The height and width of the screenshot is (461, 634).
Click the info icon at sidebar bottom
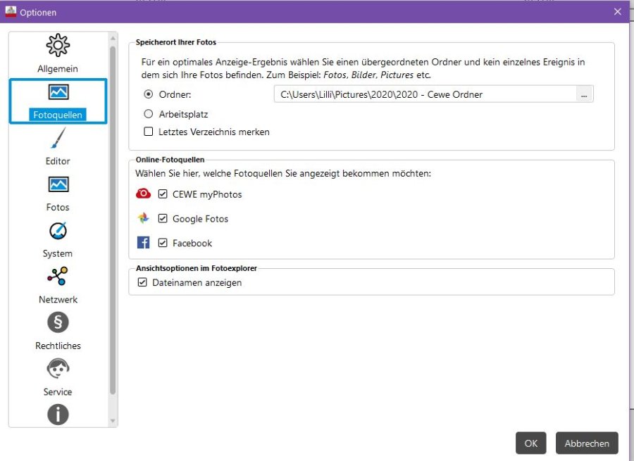pyautogui.click(x=58, y=415)
